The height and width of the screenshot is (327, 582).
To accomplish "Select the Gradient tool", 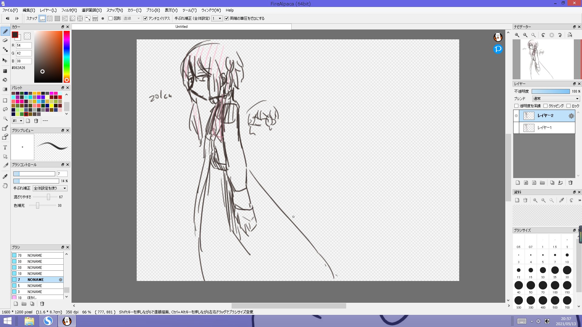I will (5, 89).
